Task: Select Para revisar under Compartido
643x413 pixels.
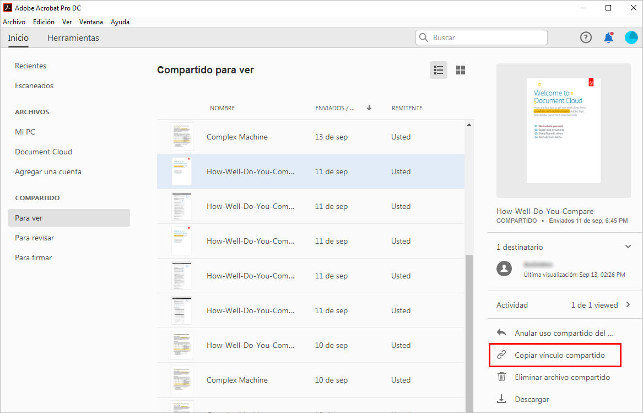Action: (35, 238)
